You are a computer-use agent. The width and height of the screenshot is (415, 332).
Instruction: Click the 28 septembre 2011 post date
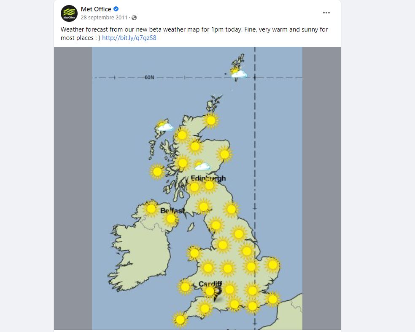(104, 18)
